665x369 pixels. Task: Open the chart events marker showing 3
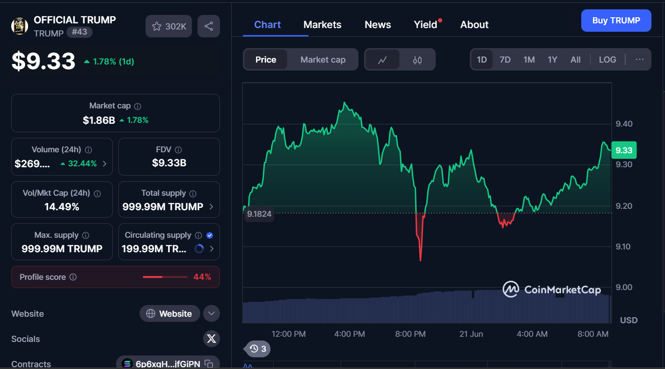(x=258, y=348)
